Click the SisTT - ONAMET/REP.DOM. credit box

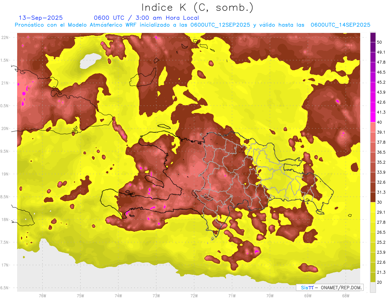pyautogui.click(x=330, y=287)
